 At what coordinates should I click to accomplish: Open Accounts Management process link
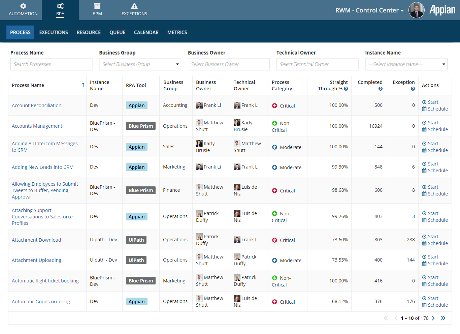click(x=37, y=126)
